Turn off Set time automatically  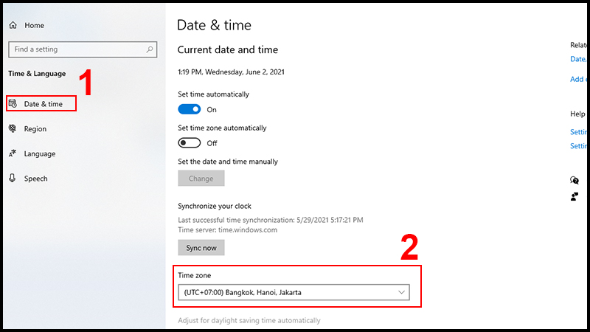190,109
